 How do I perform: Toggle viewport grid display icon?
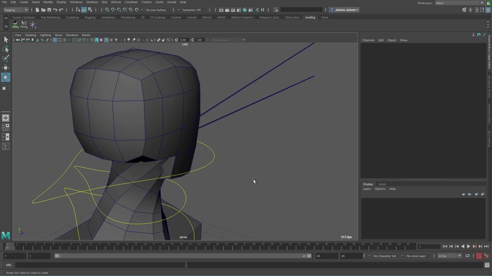click(55, 40)
